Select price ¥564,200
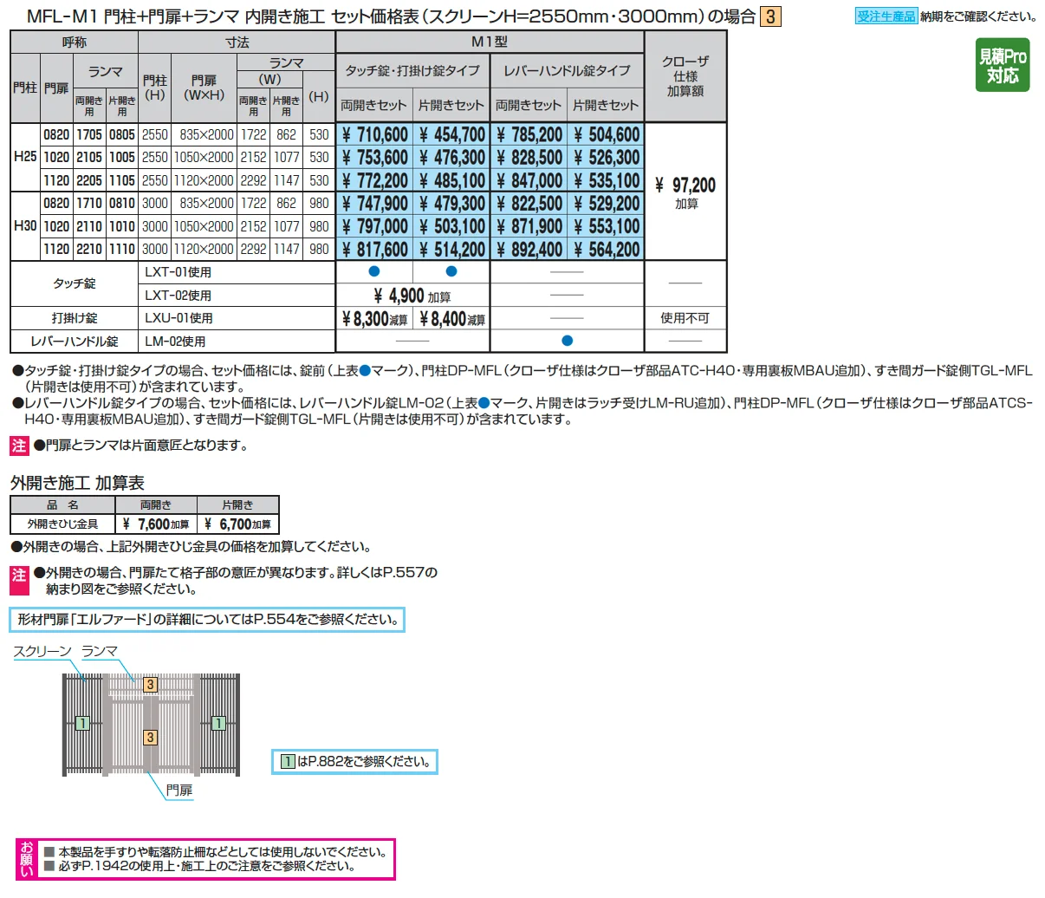The image size is (1045, 898). click(x=607, y=249)
